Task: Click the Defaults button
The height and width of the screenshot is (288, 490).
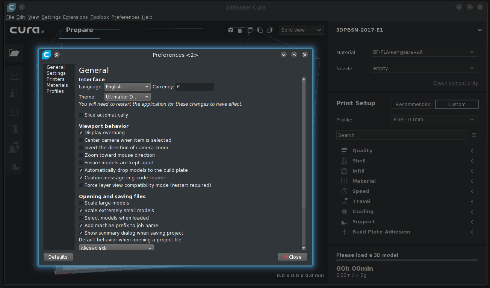Action: pyautogui.click(x=58, y=257)
